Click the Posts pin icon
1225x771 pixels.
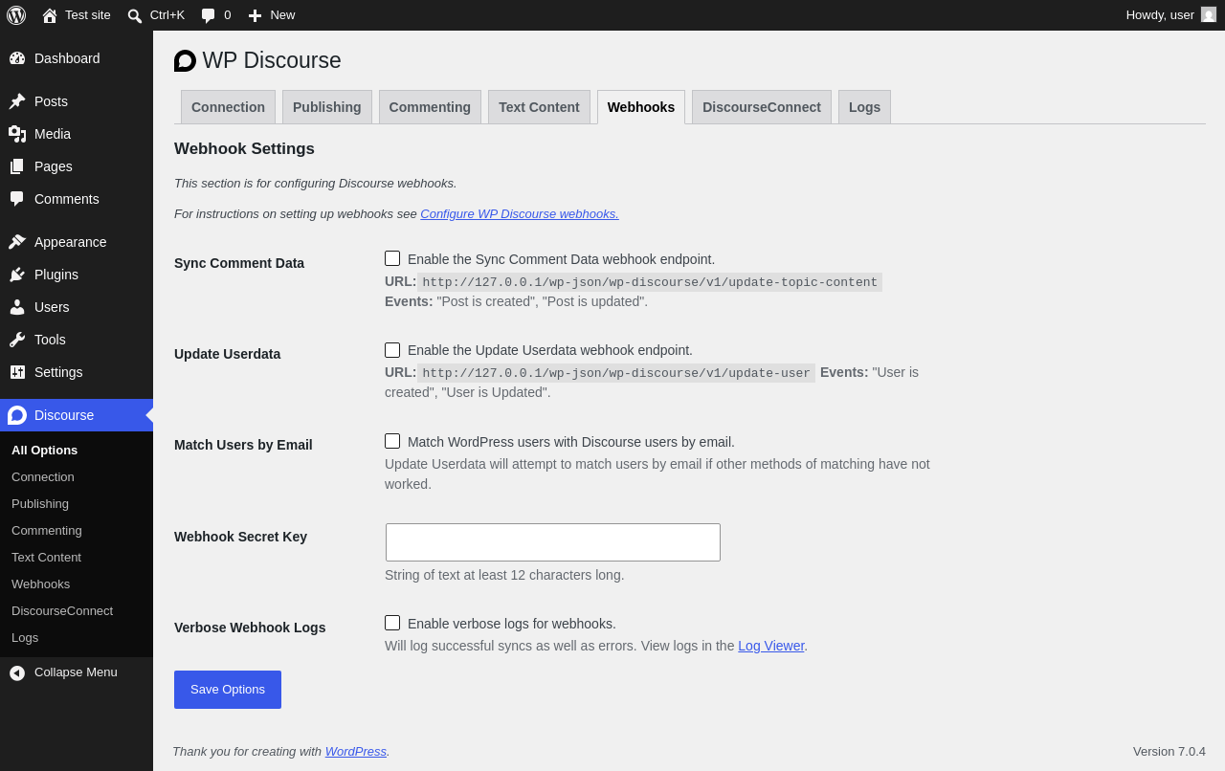(x=17, y=101)
